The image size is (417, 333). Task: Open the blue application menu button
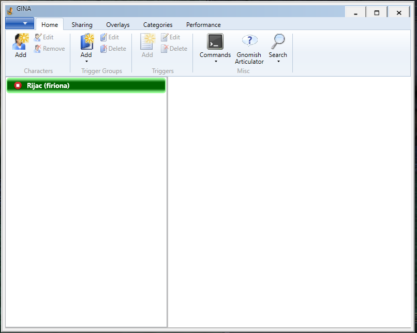pos(20,23)
